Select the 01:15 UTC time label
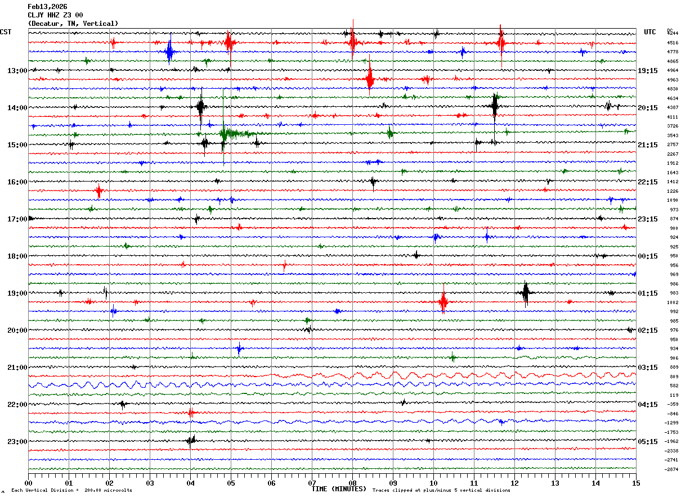Image resolution: width=681 pixels, height=498 pixels. [648, 293]
